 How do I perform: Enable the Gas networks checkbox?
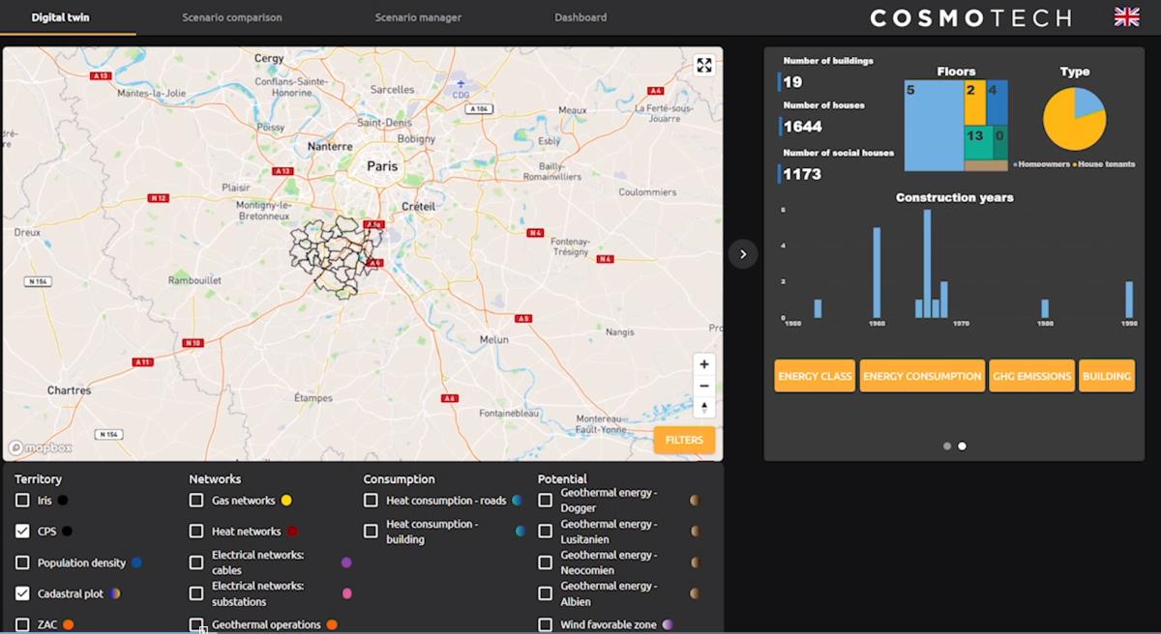[x=196, y=501]
